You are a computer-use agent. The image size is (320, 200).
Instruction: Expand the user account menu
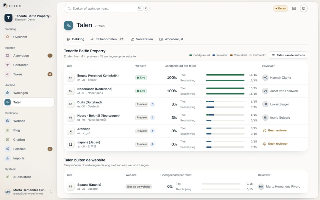[x=28, y=192]
